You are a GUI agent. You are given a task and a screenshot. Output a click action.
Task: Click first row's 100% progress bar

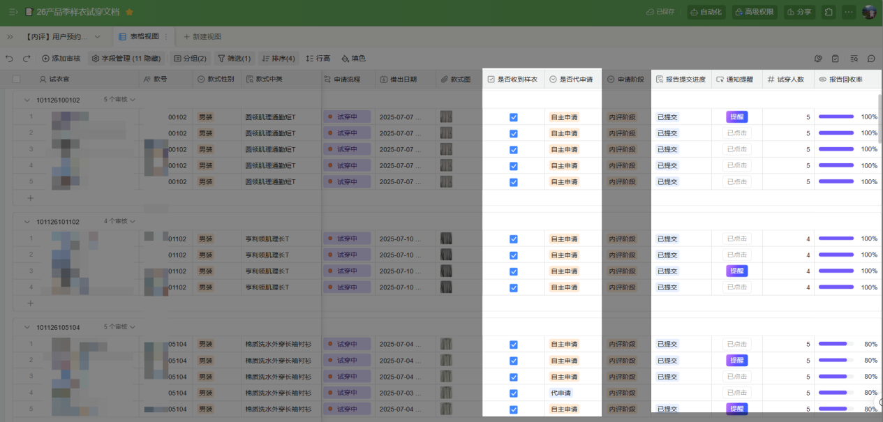point(836,117)
